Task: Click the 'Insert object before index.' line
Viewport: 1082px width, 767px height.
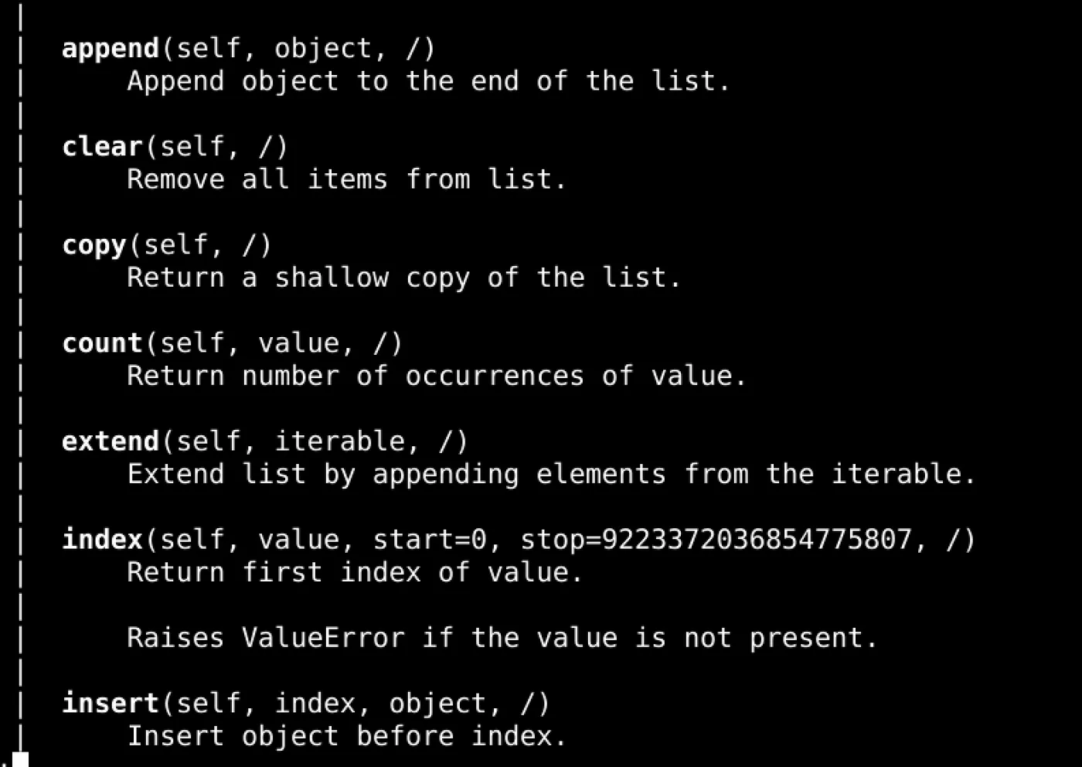Action: (346, 736)
